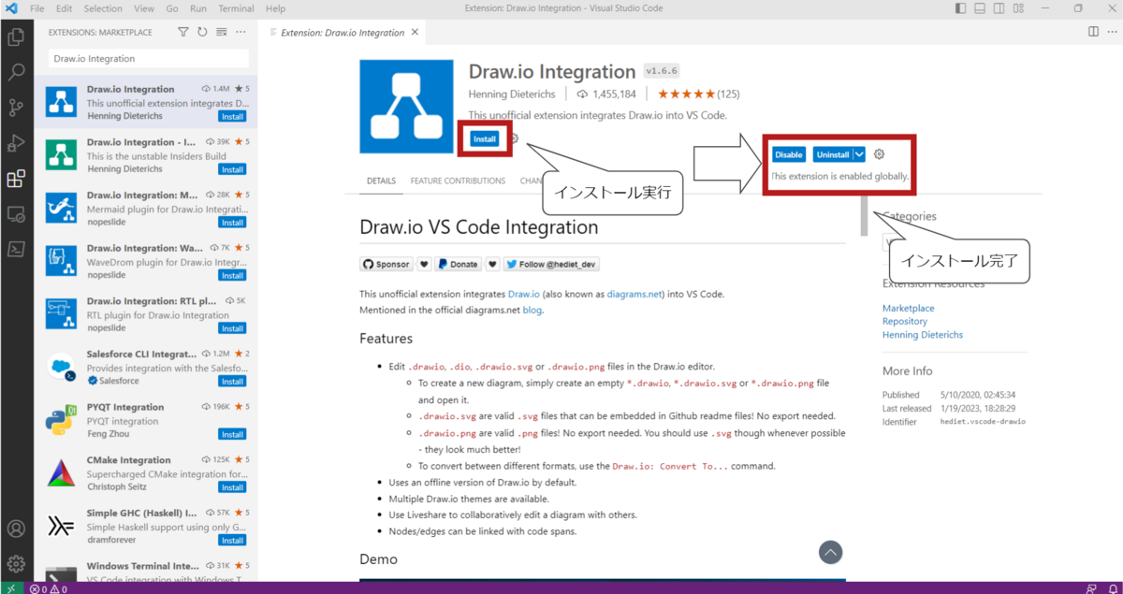This screenshot has width=1123, height=594.
Task: Select the Extensions view icon
Action: point(16,179)
